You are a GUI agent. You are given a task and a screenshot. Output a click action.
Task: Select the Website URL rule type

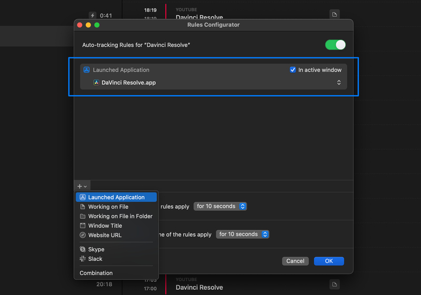coord(116,235)
